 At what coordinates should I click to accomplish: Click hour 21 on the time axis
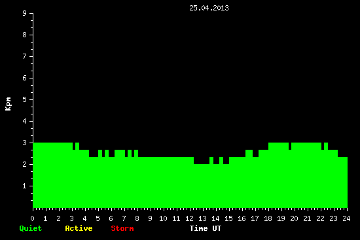point(307,218)
